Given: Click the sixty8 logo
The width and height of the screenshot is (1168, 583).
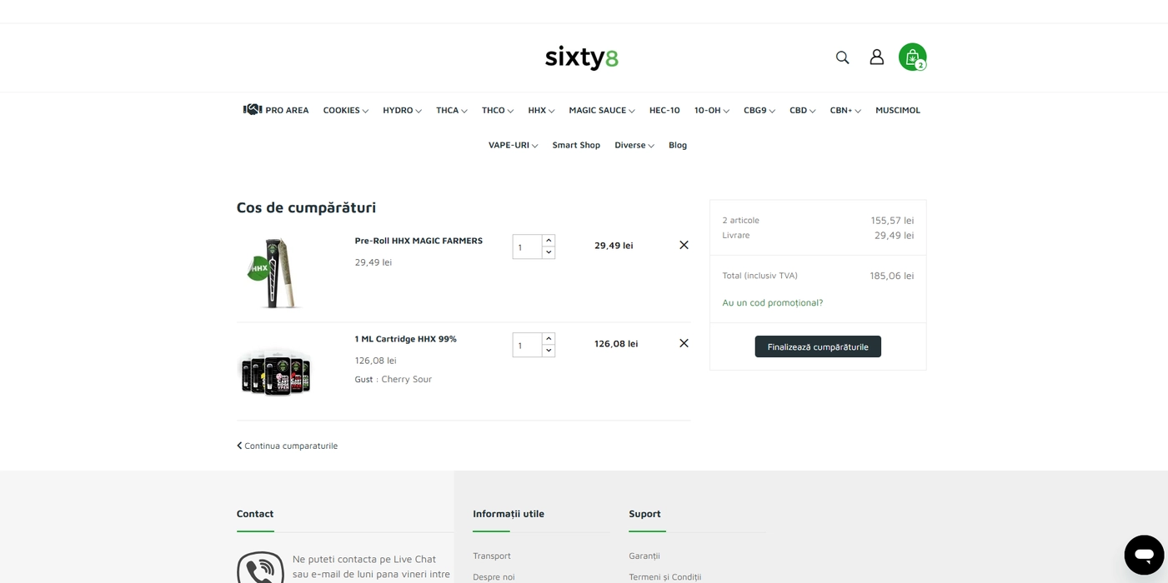Looking at the screenshot, I should click(582, 57).
